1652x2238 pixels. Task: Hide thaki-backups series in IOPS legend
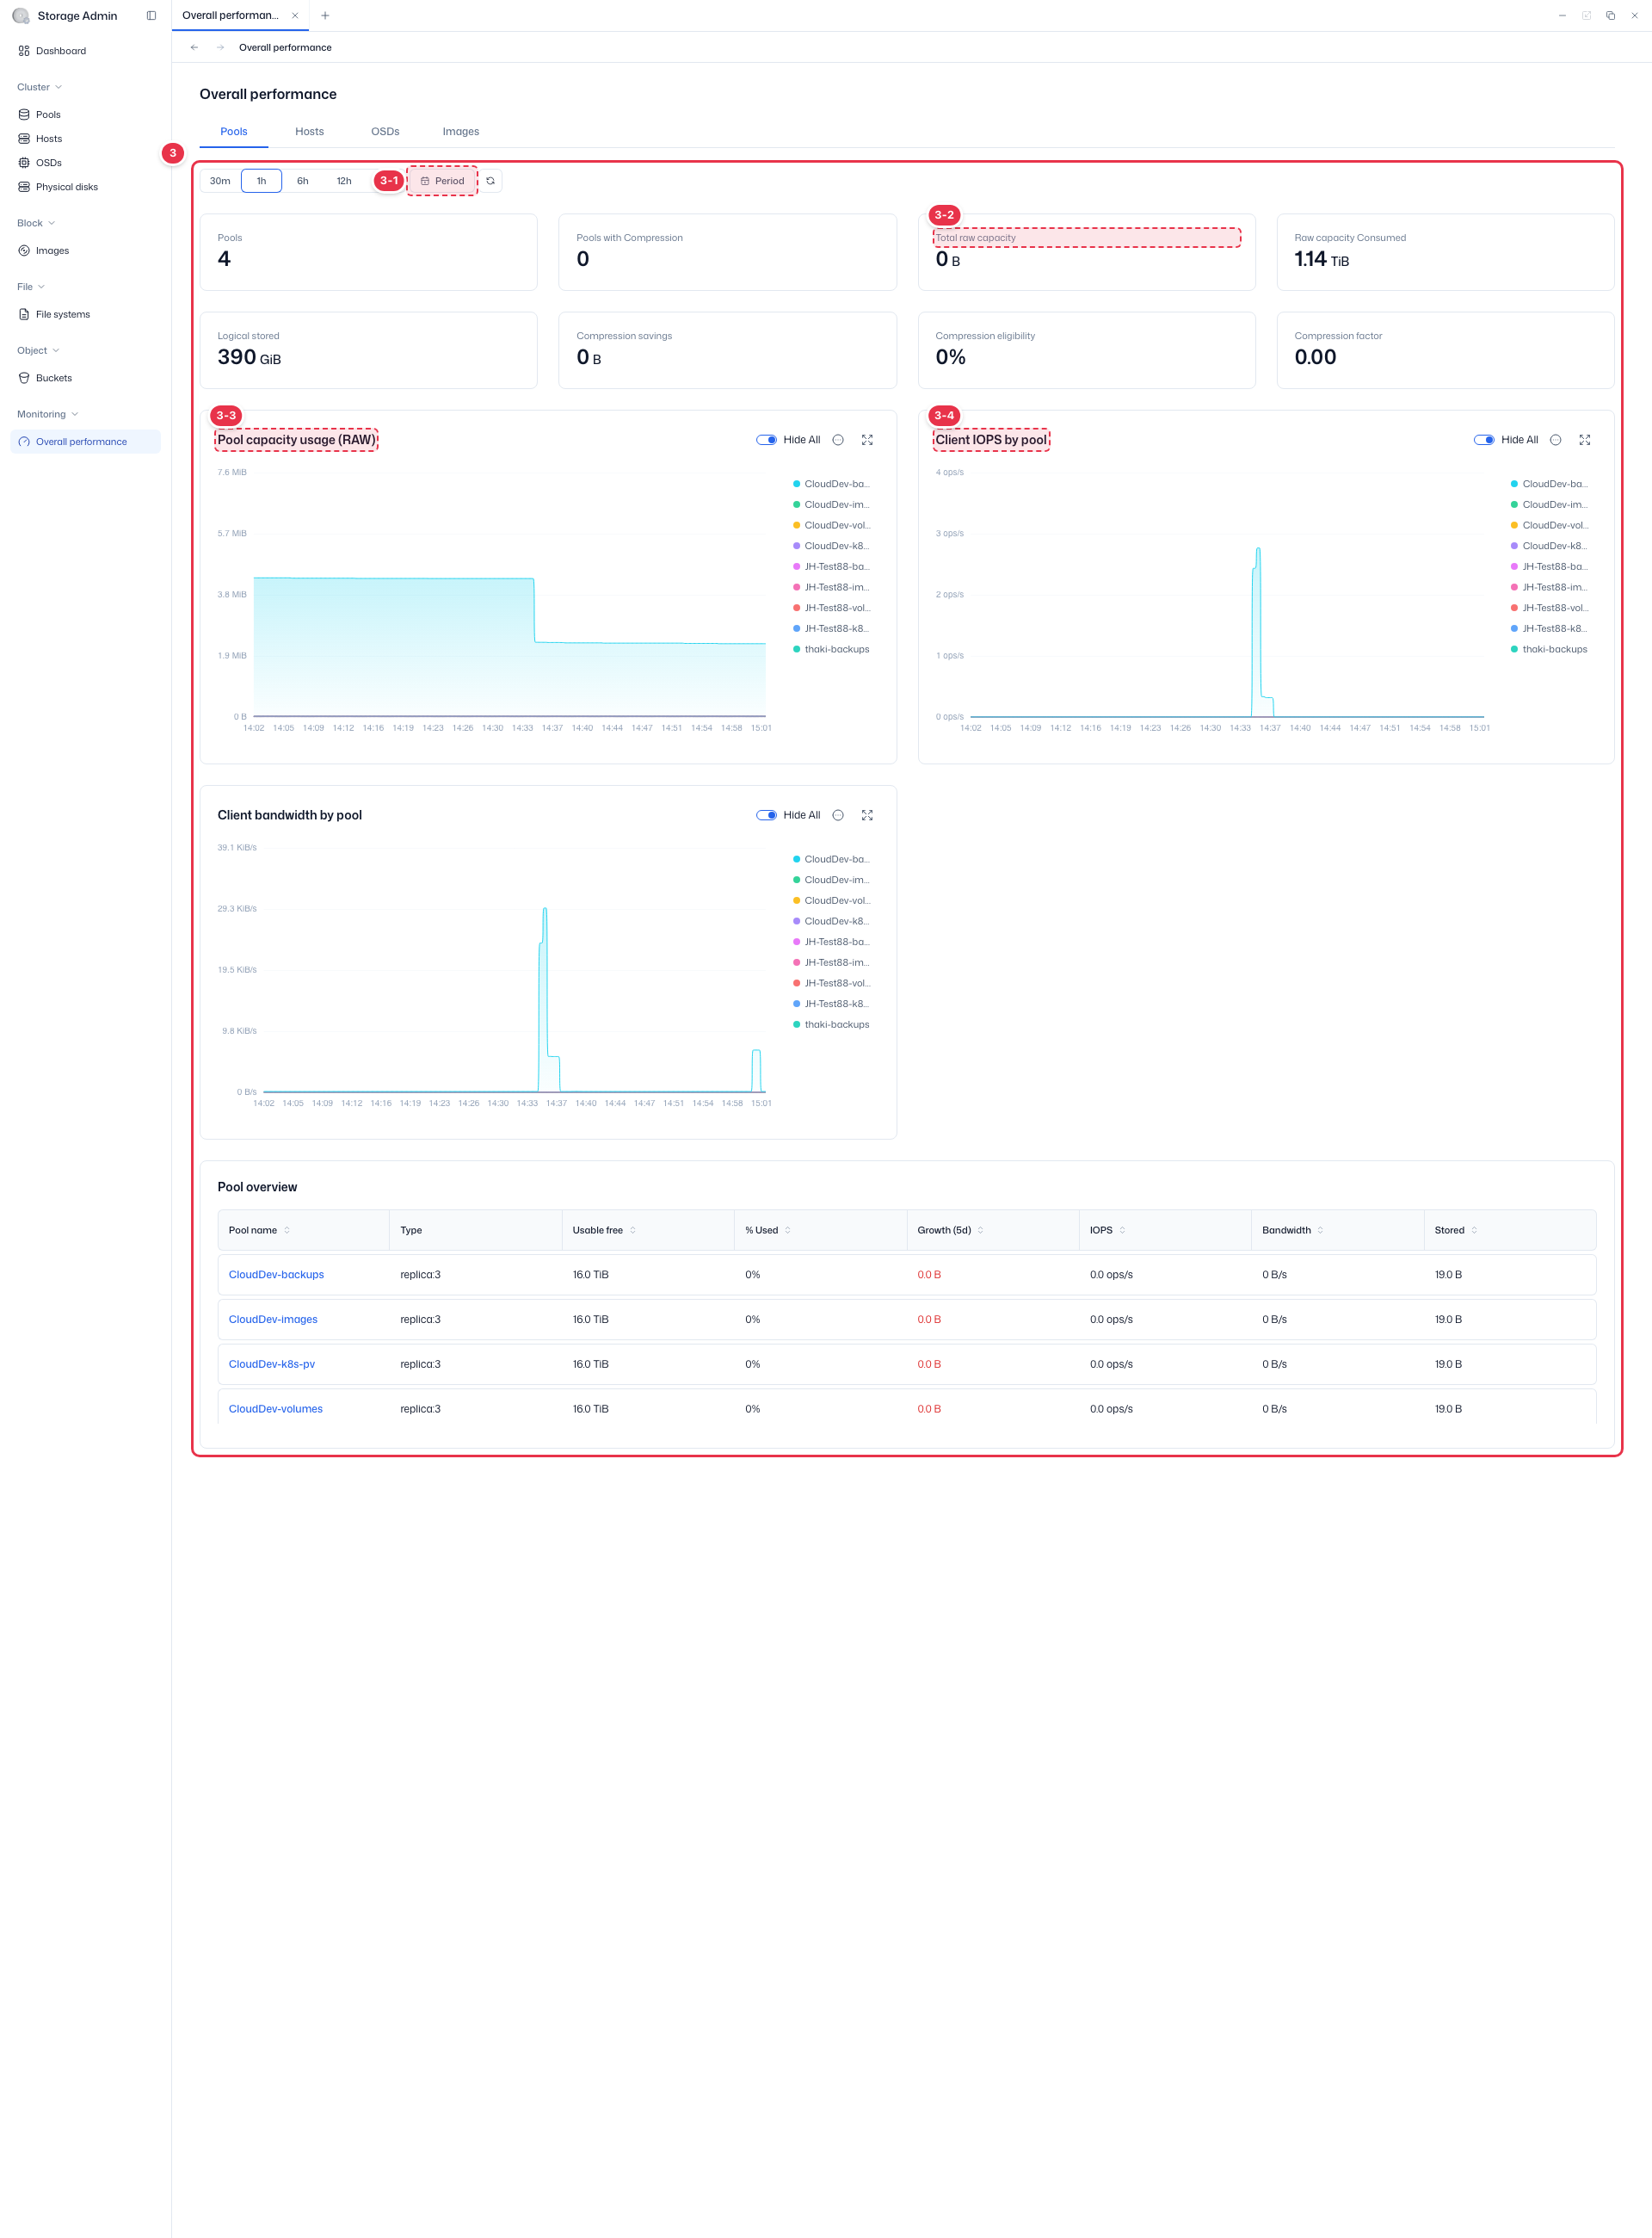point(1548,649)
